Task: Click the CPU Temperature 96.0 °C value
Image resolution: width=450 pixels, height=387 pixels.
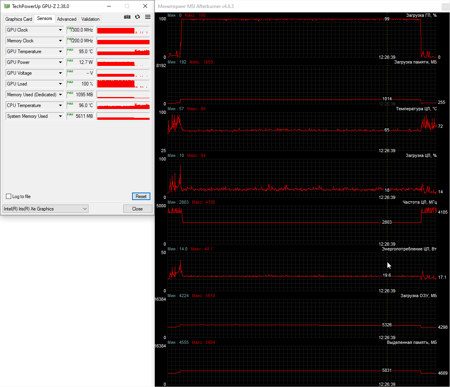Action: [x=80, y=105]
